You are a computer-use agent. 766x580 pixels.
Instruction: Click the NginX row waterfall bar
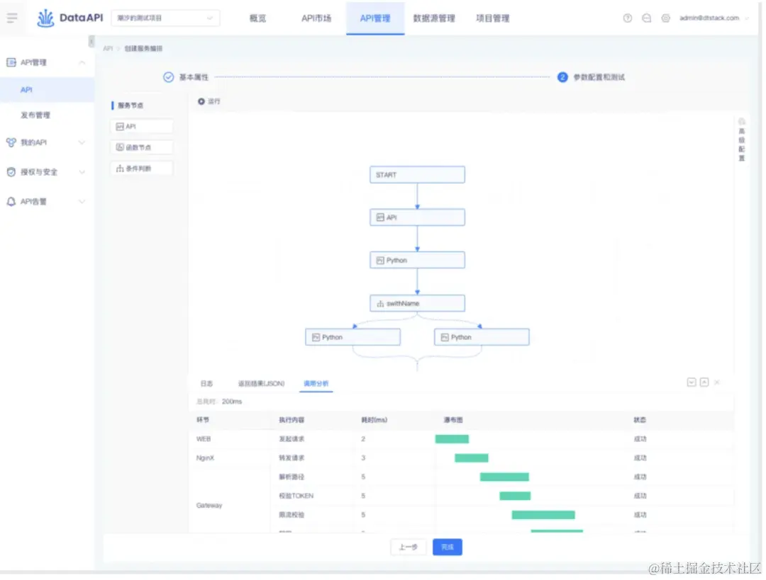point(472,458)
